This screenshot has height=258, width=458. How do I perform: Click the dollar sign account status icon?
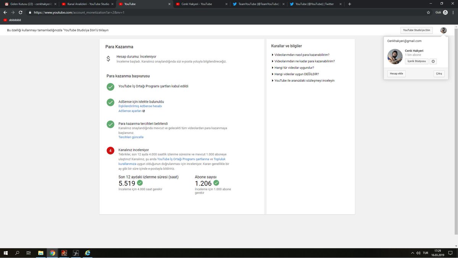point(108,59)
